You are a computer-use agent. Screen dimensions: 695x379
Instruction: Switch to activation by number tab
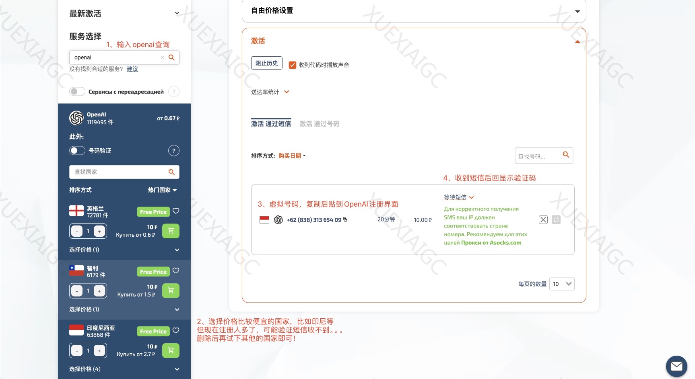tap(320, 124)
